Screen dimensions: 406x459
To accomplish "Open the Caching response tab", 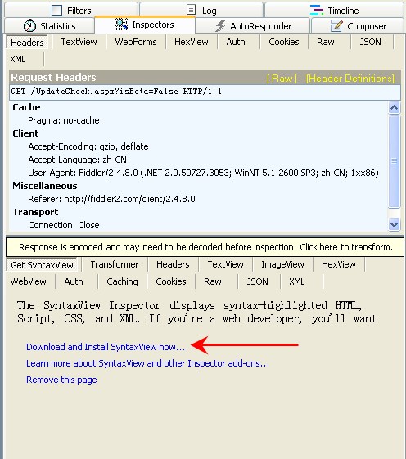I will (x=122, y=281).
